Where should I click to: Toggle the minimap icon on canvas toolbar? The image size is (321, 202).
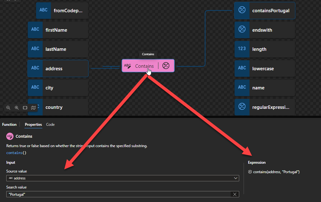pyautogui.click(x=33, y=108)
